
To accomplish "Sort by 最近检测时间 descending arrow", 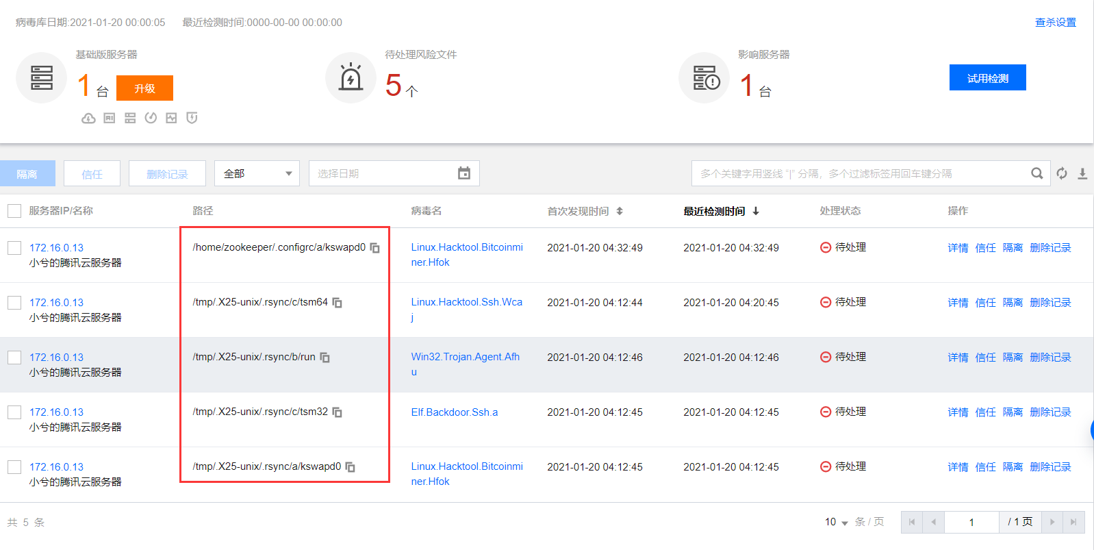I will 756,211.
